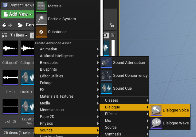Click the highlighted Sounds menu item
The width and height of the screenshot is (196, 137).
pos(67,130)
